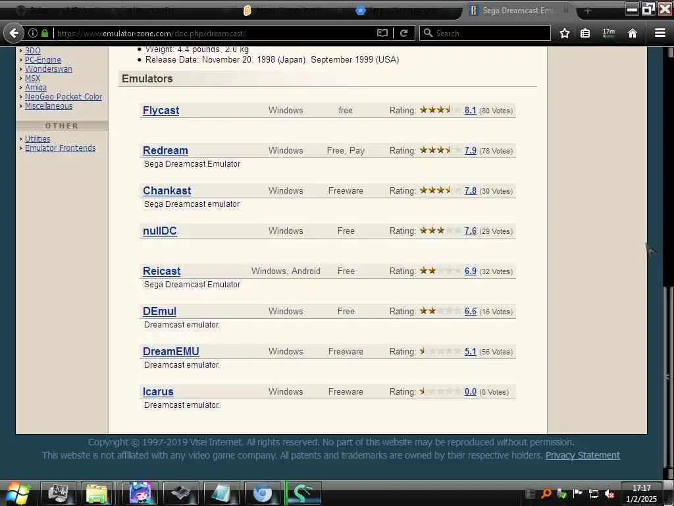Open PC-Engine in the sidebar

(x=43, y=60)
